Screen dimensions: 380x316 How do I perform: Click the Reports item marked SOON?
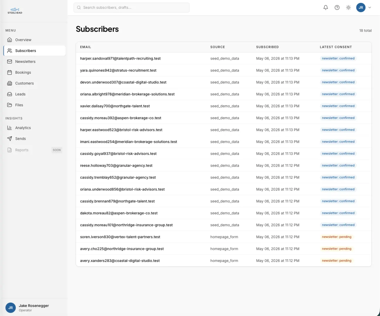[x=34, y=150]
